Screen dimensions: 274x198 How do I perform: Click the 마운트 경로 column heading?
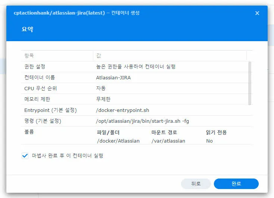(x=164, y=132)
